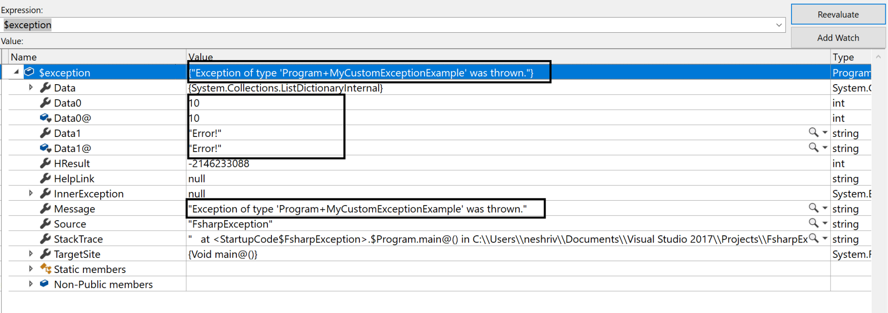The height and width of the screenshot is (313, 888).
Task: Click the scrollbar up arrow
Action: point(878,57)
